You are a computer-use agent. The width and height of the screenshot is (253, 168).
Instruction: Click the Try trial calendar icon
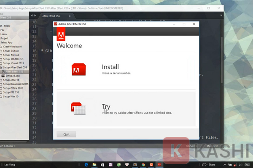pos(79,109)
